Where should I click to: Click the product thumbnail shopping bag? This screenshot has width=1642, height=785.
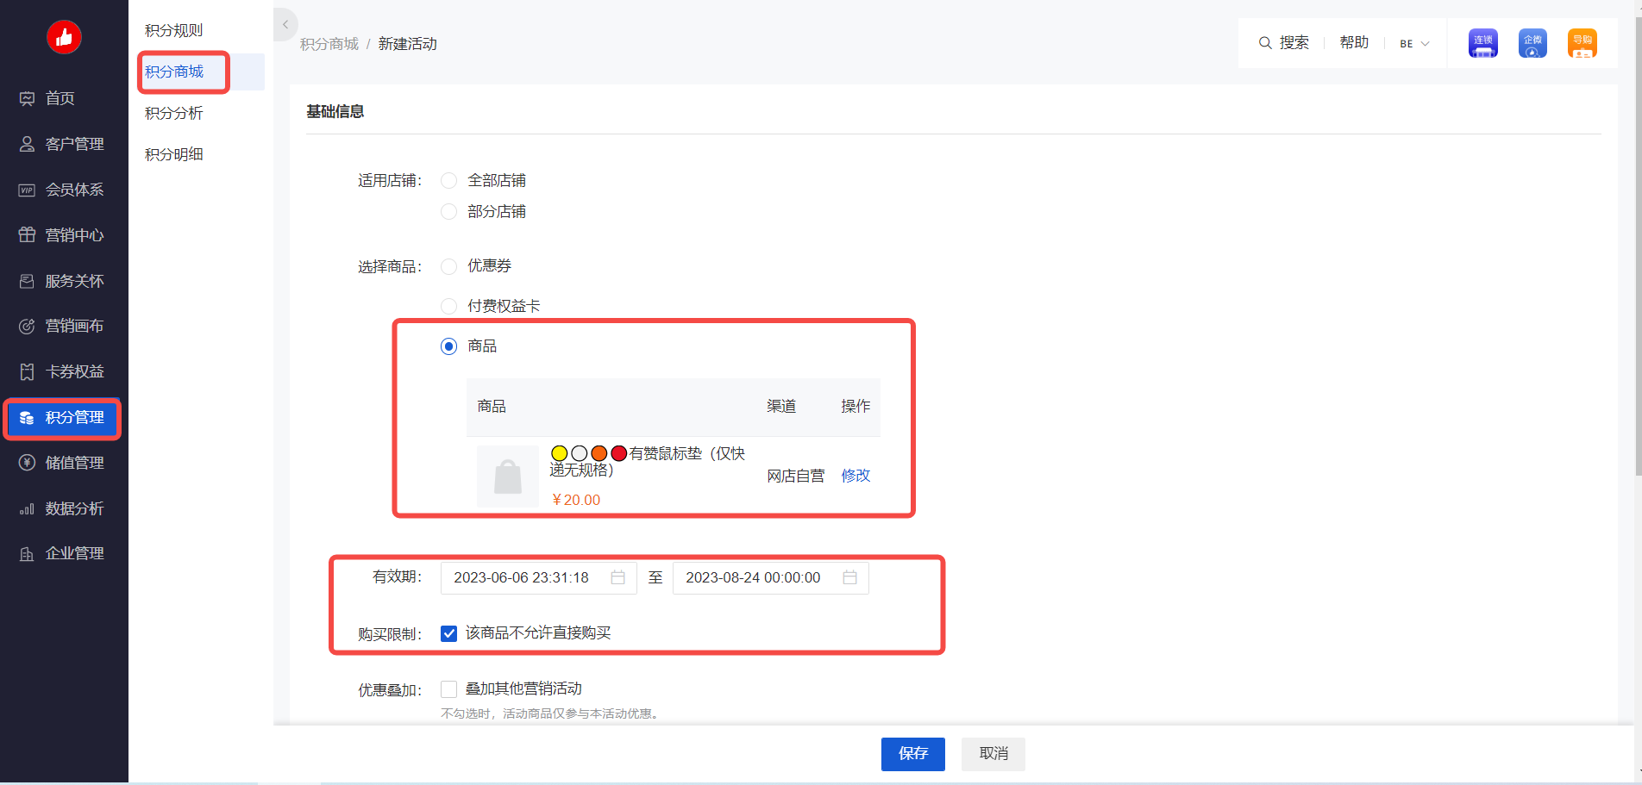(507, 477)
